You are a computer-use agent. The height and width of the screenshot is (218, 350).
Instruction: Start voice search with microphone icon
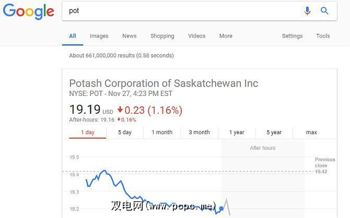click(x=307, y=10)
